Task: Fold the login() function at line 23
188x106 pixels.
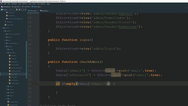Action: click(x=39, y=40)
